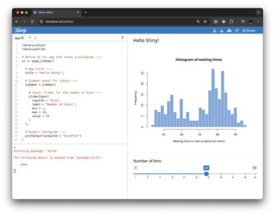Select the app.R file tab

click(19, 38)
